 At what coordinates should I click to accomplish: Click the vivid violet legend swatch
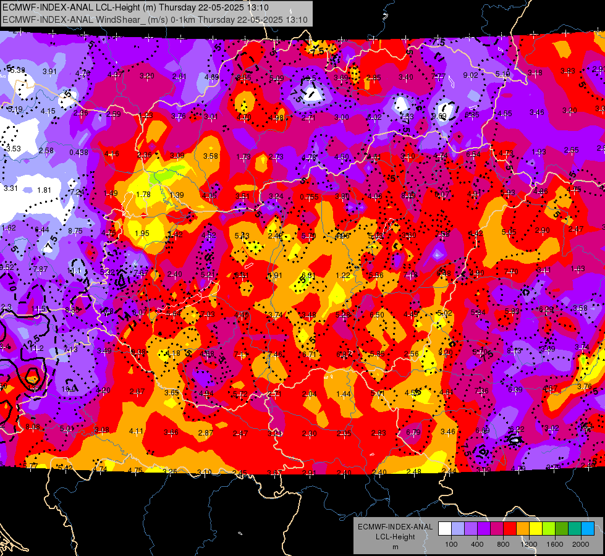(x=484, y=529)
